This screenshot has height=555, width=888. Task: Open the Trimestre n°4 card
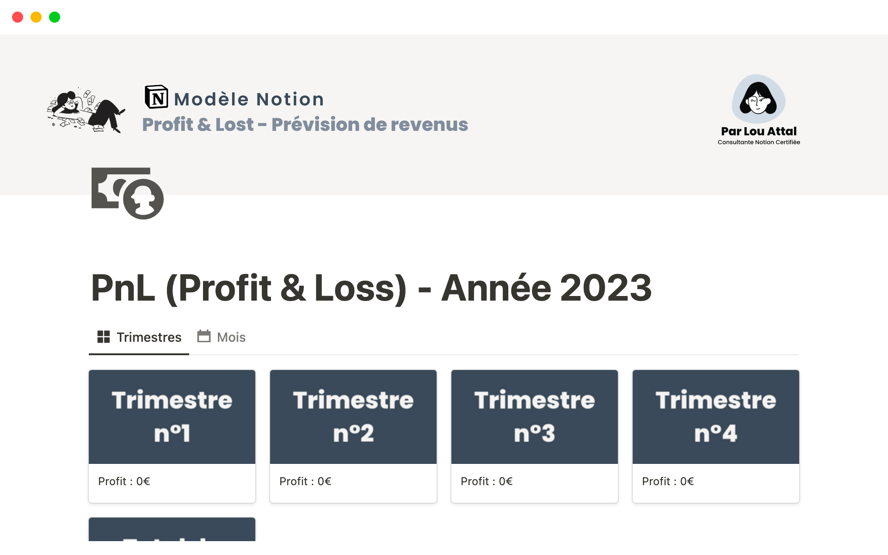tap(716, 417)
